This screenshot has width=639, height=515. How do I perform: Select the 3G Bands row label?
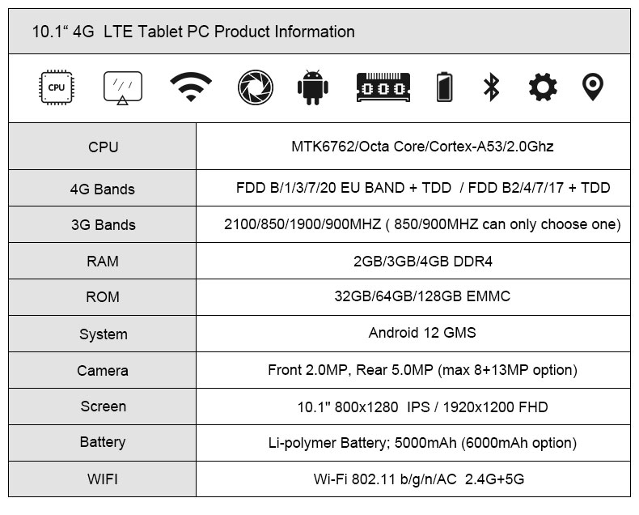pos(103,225)
